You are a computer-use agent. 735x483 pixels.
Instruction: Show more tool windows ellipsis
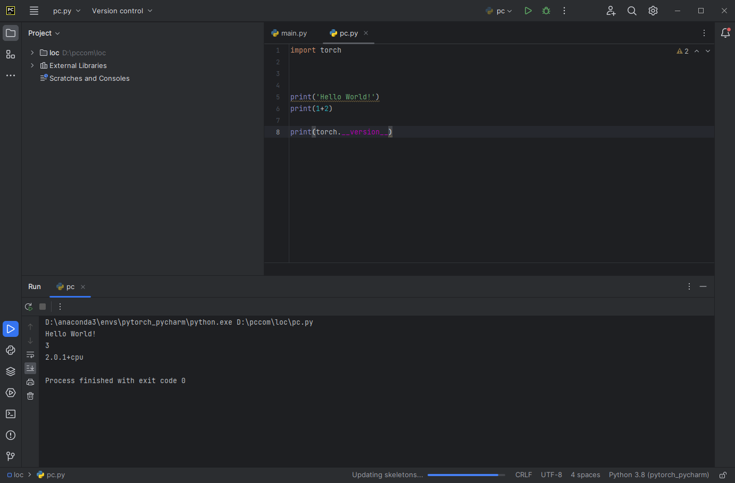pyautogui.click(x=11, y=75)
